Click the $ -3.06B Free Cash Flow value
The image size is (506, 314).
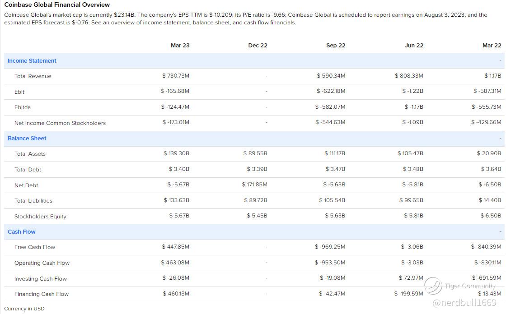click(412, 247)
